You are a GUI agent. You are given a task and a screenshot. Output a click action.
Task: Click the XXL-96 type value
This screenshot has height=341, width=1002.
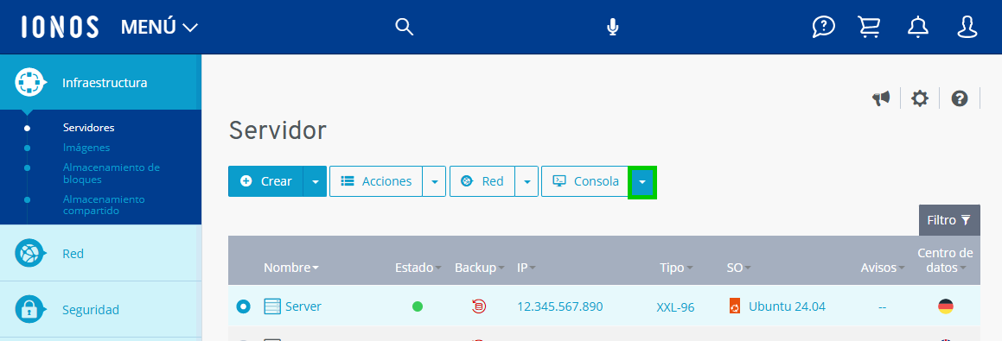pyautogui.click(x=675, y=307)
